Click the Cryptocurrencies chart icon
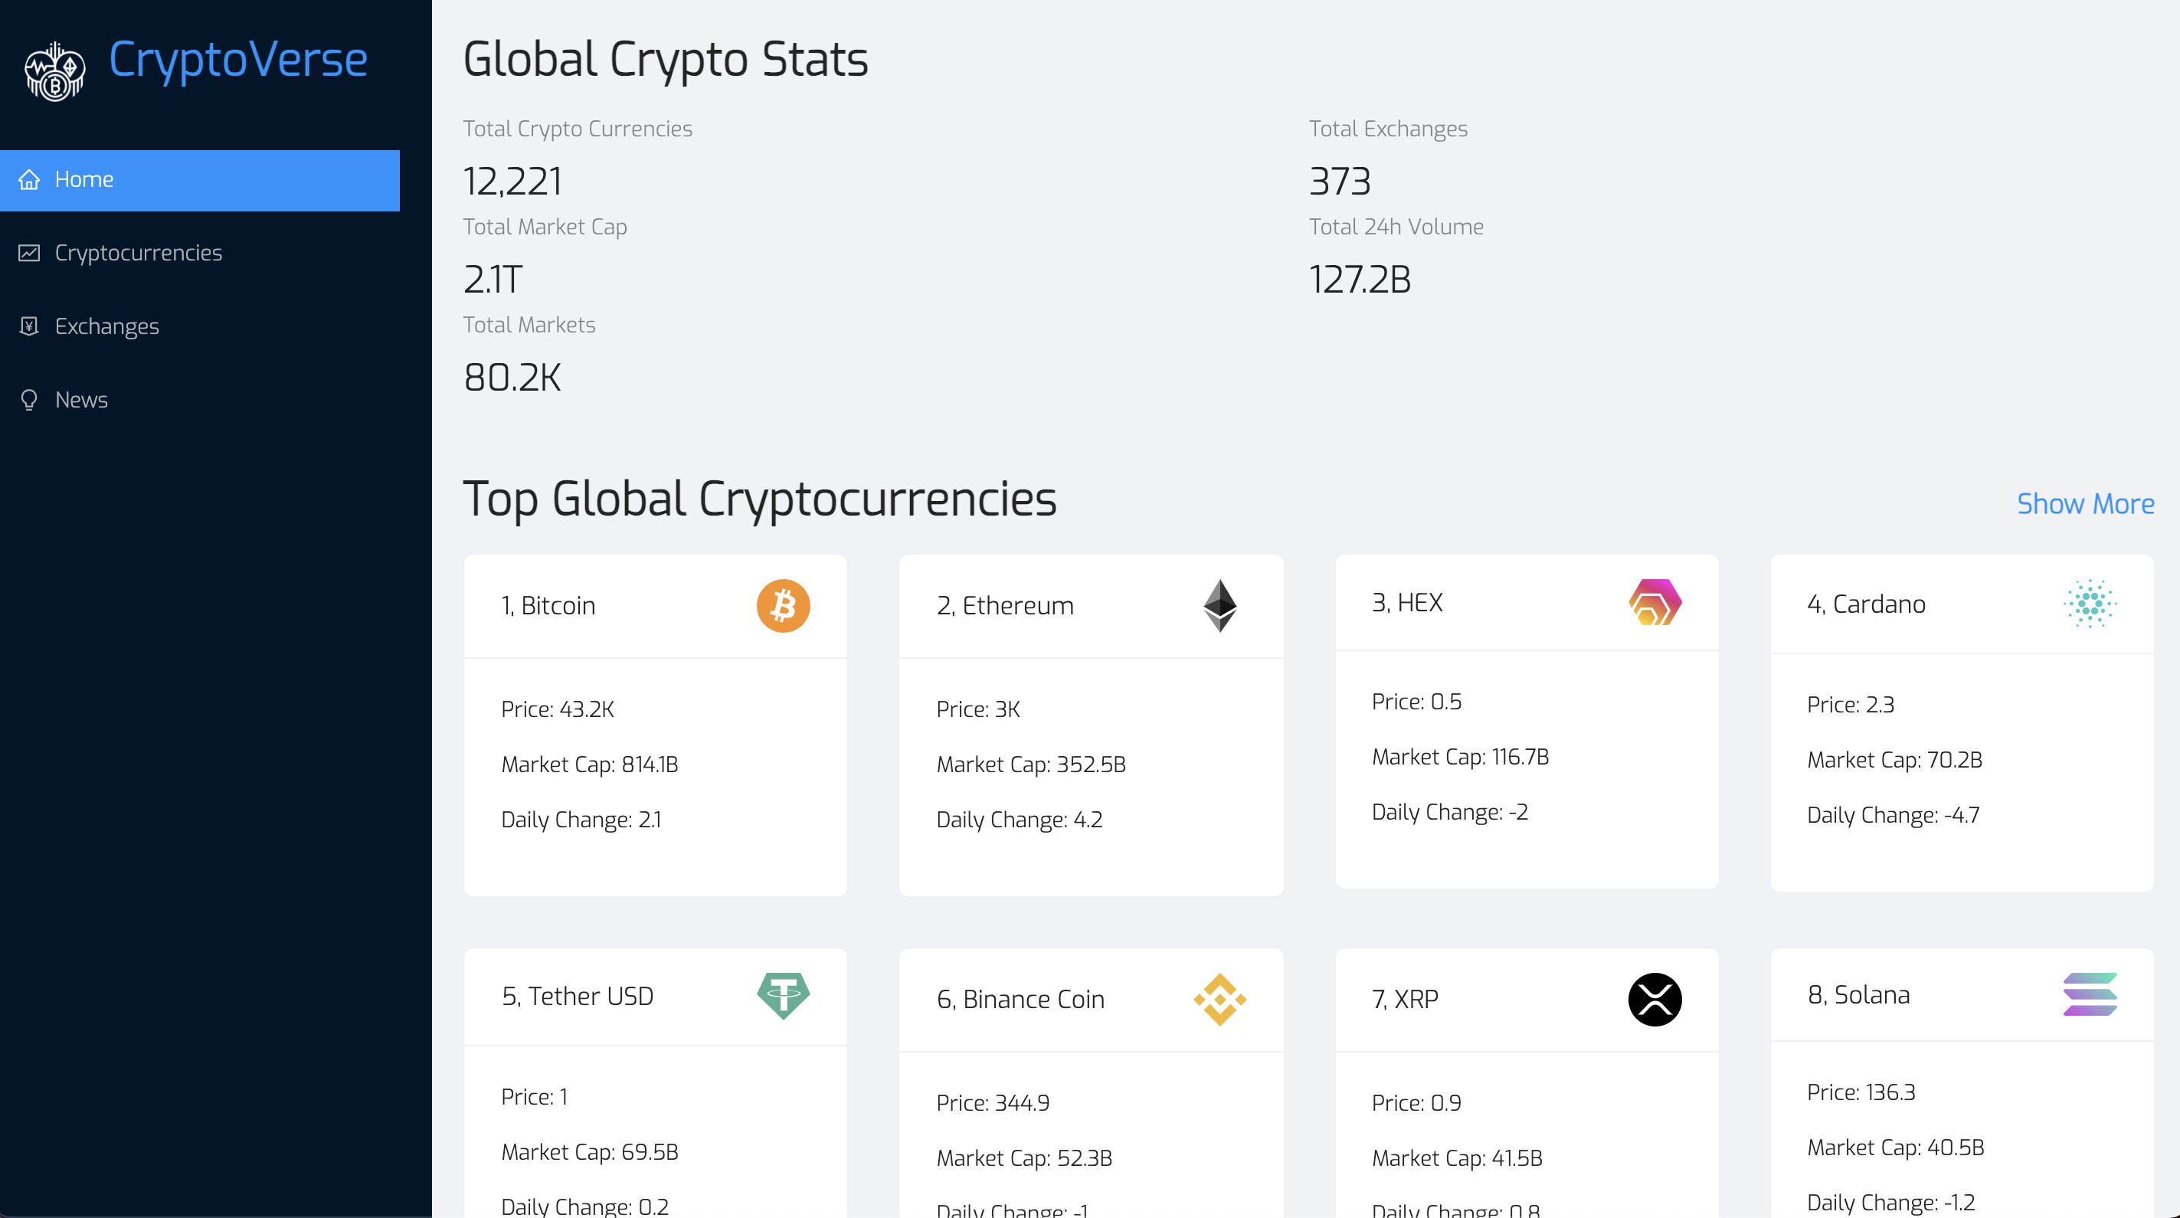Image resolution: width=2180 pixels, height=1218 pixels. pos(29,252)
